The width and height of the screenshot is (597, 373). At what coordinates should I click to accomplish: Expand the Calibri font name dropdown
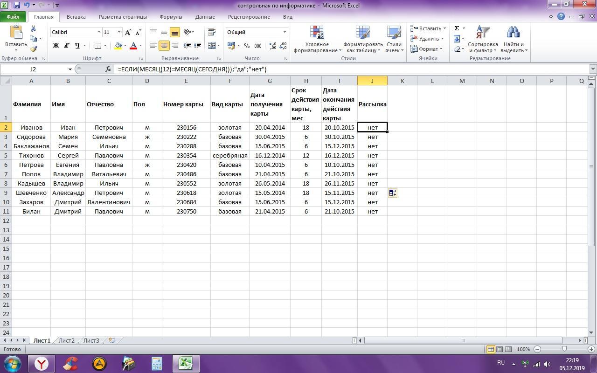99,32
